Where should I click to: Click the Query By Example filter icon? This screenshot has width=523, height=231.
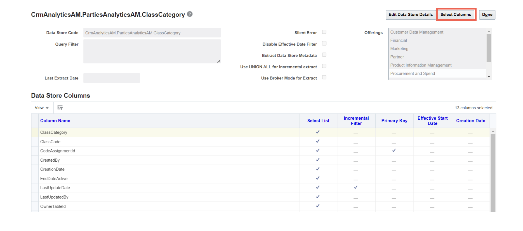coord(60,108)
